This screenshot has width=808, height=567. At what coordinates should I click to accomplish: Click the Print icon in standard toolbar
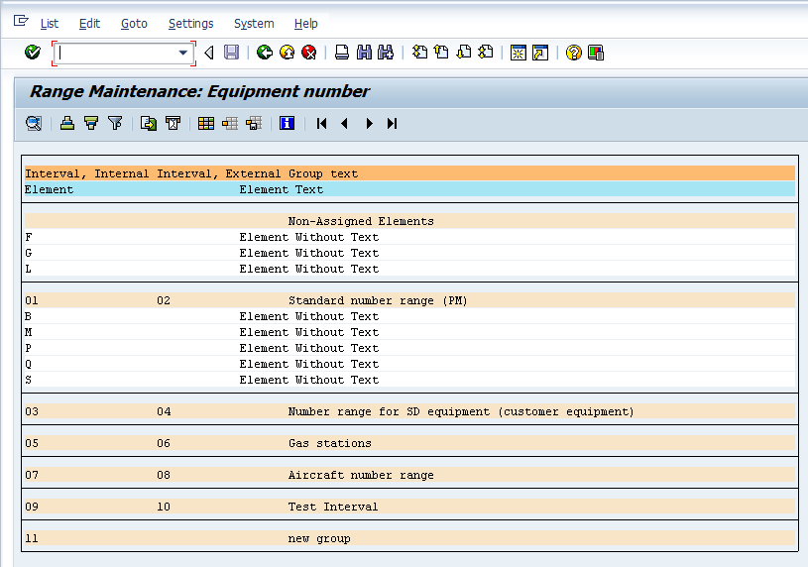(x=342, y=53)
